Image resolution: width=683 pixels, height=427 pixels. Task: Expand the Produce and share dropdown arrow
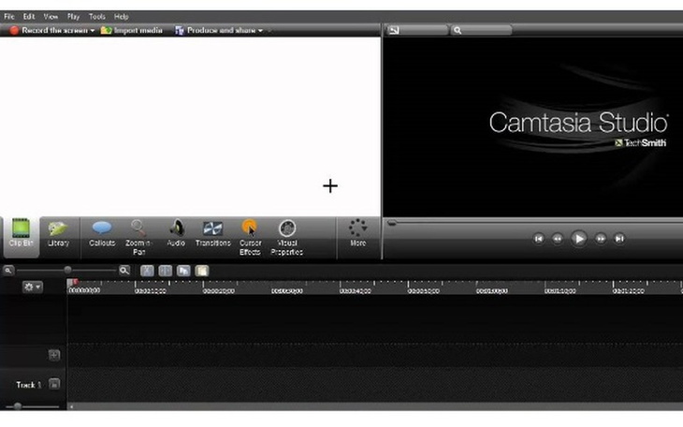point(260,30)
